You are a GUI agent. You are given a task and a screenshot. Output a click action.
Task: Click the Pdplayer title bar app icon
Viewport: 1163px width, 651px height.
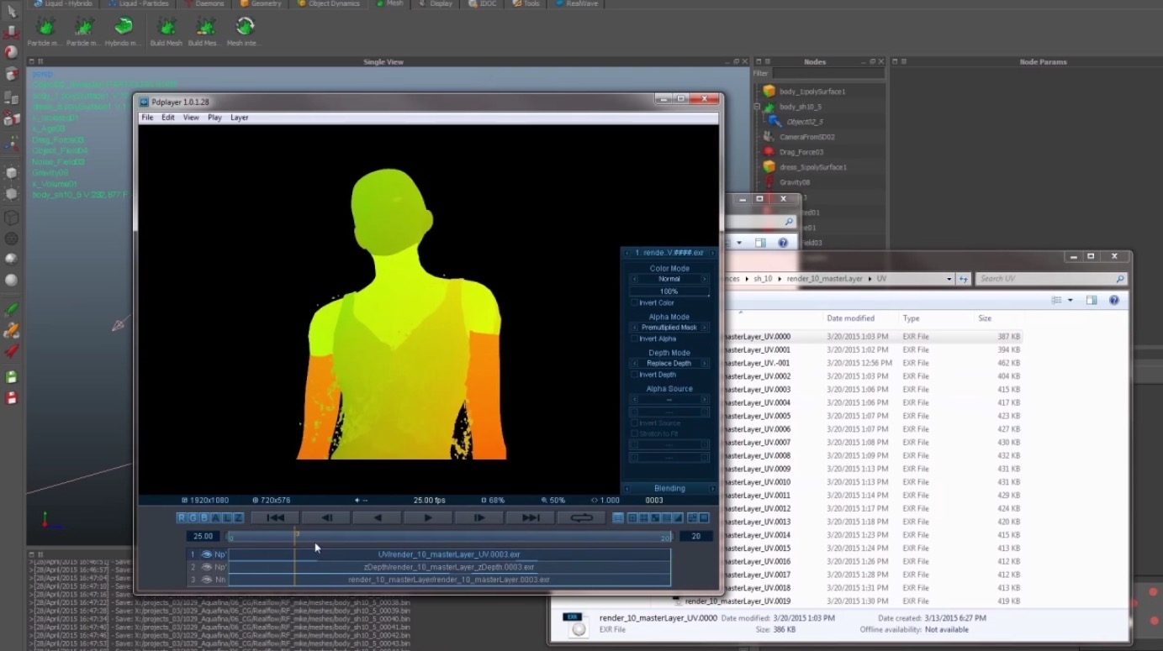click(x=145, y=102)
